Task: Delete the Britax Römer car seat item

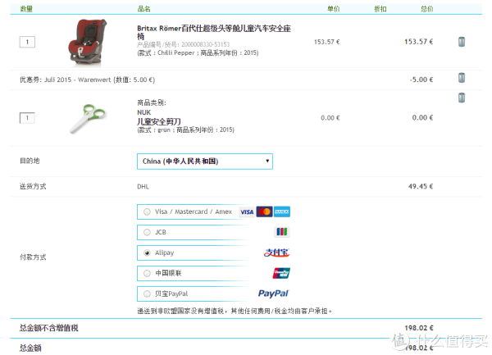Action: [461, 42]
